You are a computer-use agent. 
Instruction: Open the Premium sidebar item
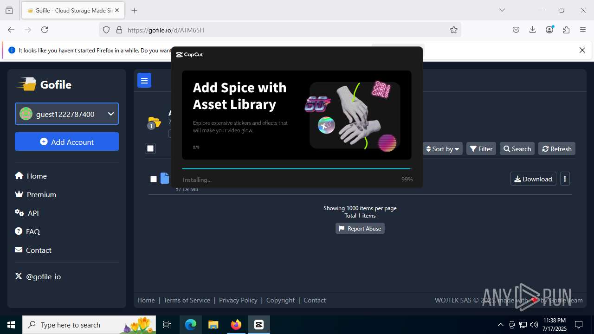pos(35,194)
